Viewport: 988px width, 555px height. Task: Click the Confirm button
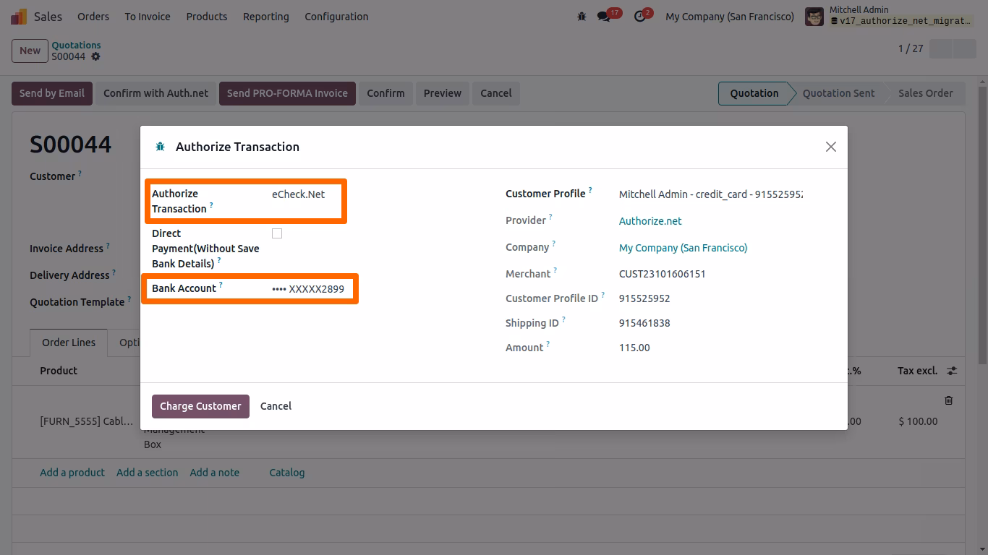(386, 93)
